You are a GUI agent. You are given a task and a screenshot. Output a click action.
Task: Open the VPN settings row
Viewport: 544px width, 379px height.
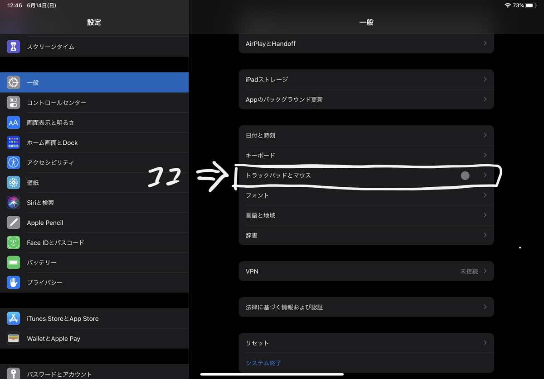pos(366,271)
